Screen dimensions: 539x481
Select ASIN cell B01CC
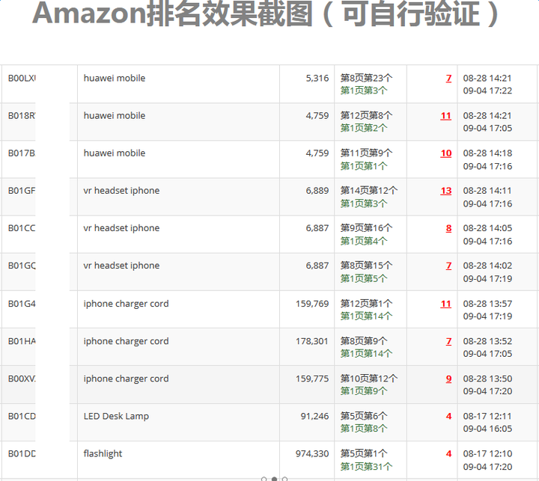tap(22, 228)
